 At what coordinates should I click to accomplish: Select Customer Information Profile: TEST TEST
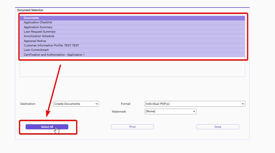pos(51,46)
